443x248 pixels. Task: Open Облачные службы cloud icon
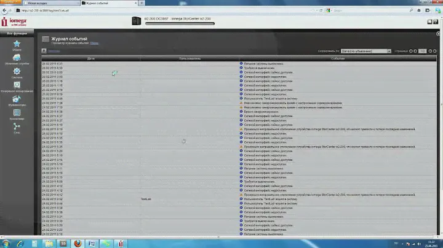pos(17,58)
